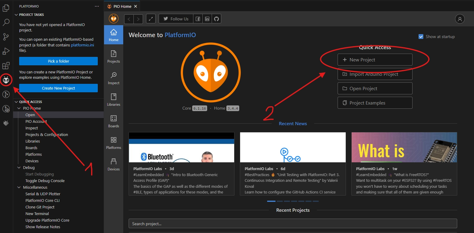Collapse the Project Tasks section
Viewport: 474px width, 233px height.
pos(16,15)
